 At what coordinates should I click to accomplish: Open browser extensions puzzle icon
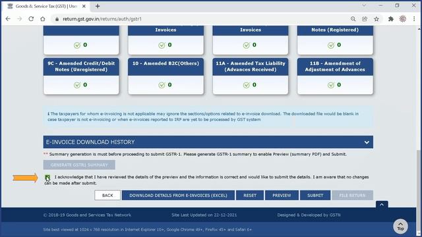(391, 19)
